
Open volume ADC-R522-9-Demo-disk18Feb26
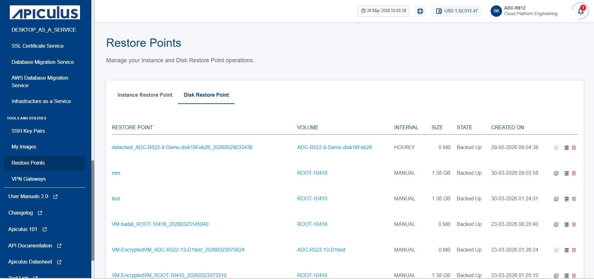[x=334, y=147]
